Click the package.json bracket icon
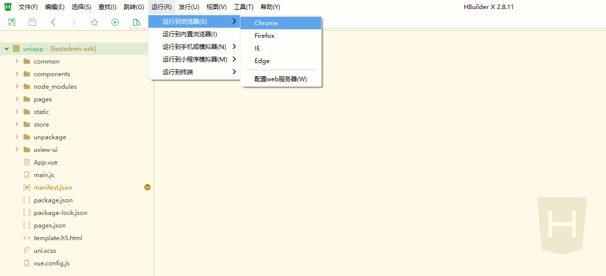Screen dimensions: 606x276 (27, 200)
